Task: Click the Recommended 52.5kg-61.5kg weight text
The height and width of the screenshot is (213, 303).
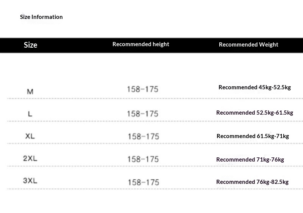Action: 255,113
